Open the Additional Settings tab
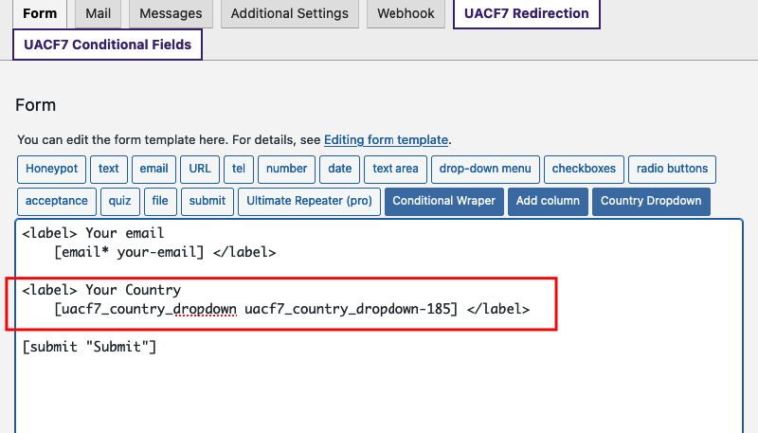The width and height of the screenshot is (758, 433). (x=290, y=13)
